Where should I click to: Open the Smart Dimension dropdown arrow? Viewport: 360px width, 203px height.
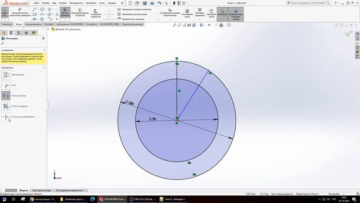[20, 20]
